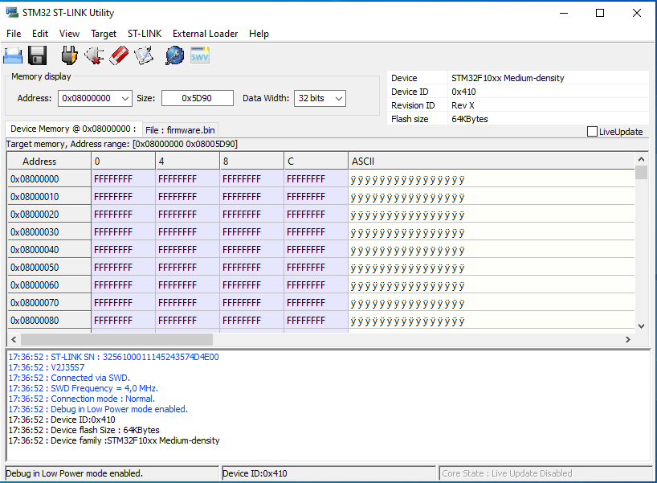Select address row 0x08000040
This screenshot has height=483, width=657.
[x=49, y=249]
